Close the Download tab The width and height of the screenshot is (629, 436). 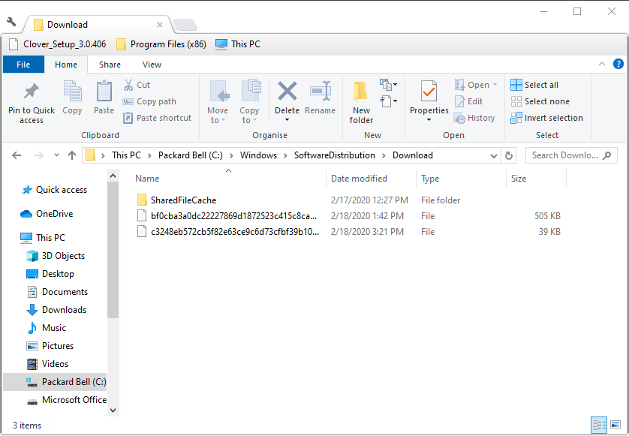[160, 25]
